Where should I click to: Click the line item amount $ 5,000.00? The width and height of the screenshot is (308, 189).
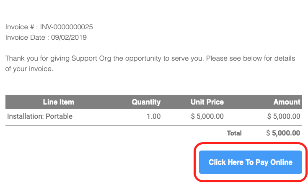283,116
